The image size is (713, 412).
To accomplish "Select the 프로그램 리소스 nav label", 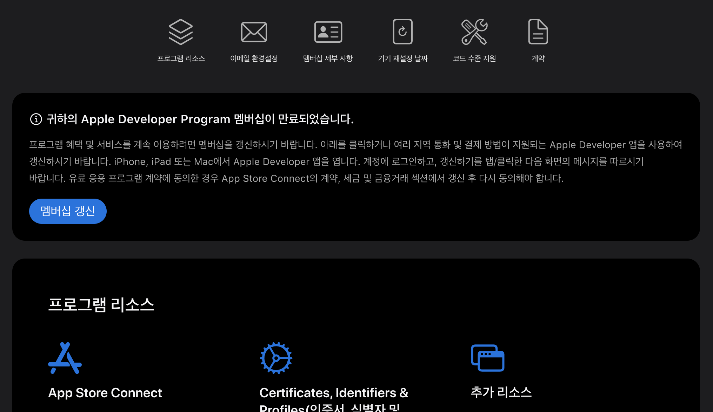I will [181, 59].
